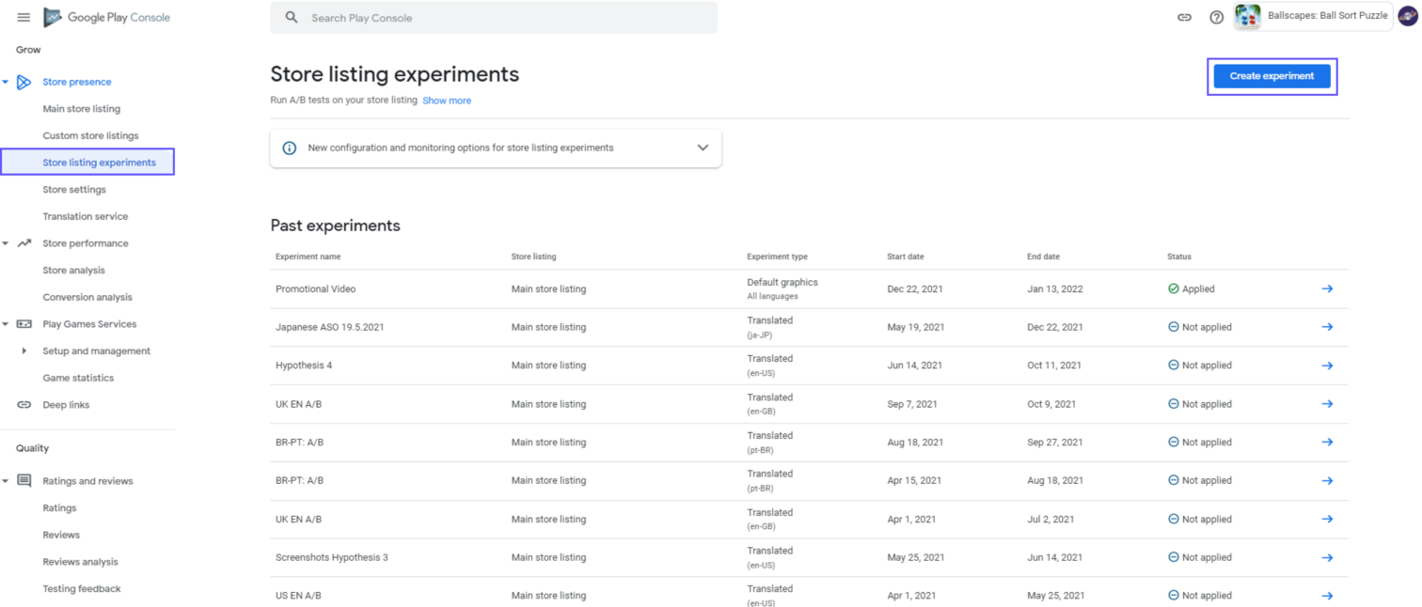Select Main store listing in the sidebar
The height and width of the screenshot is (607, 1422).
tap(83, 108)
